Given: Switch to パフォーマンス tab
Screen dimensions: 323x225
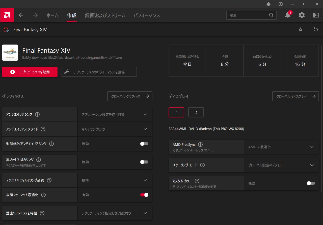Looking at the screenshot, I should point(147,15).
